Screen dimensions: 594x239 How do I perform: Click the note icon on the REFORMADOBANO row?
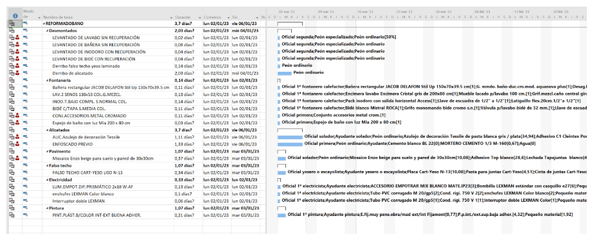12,24
